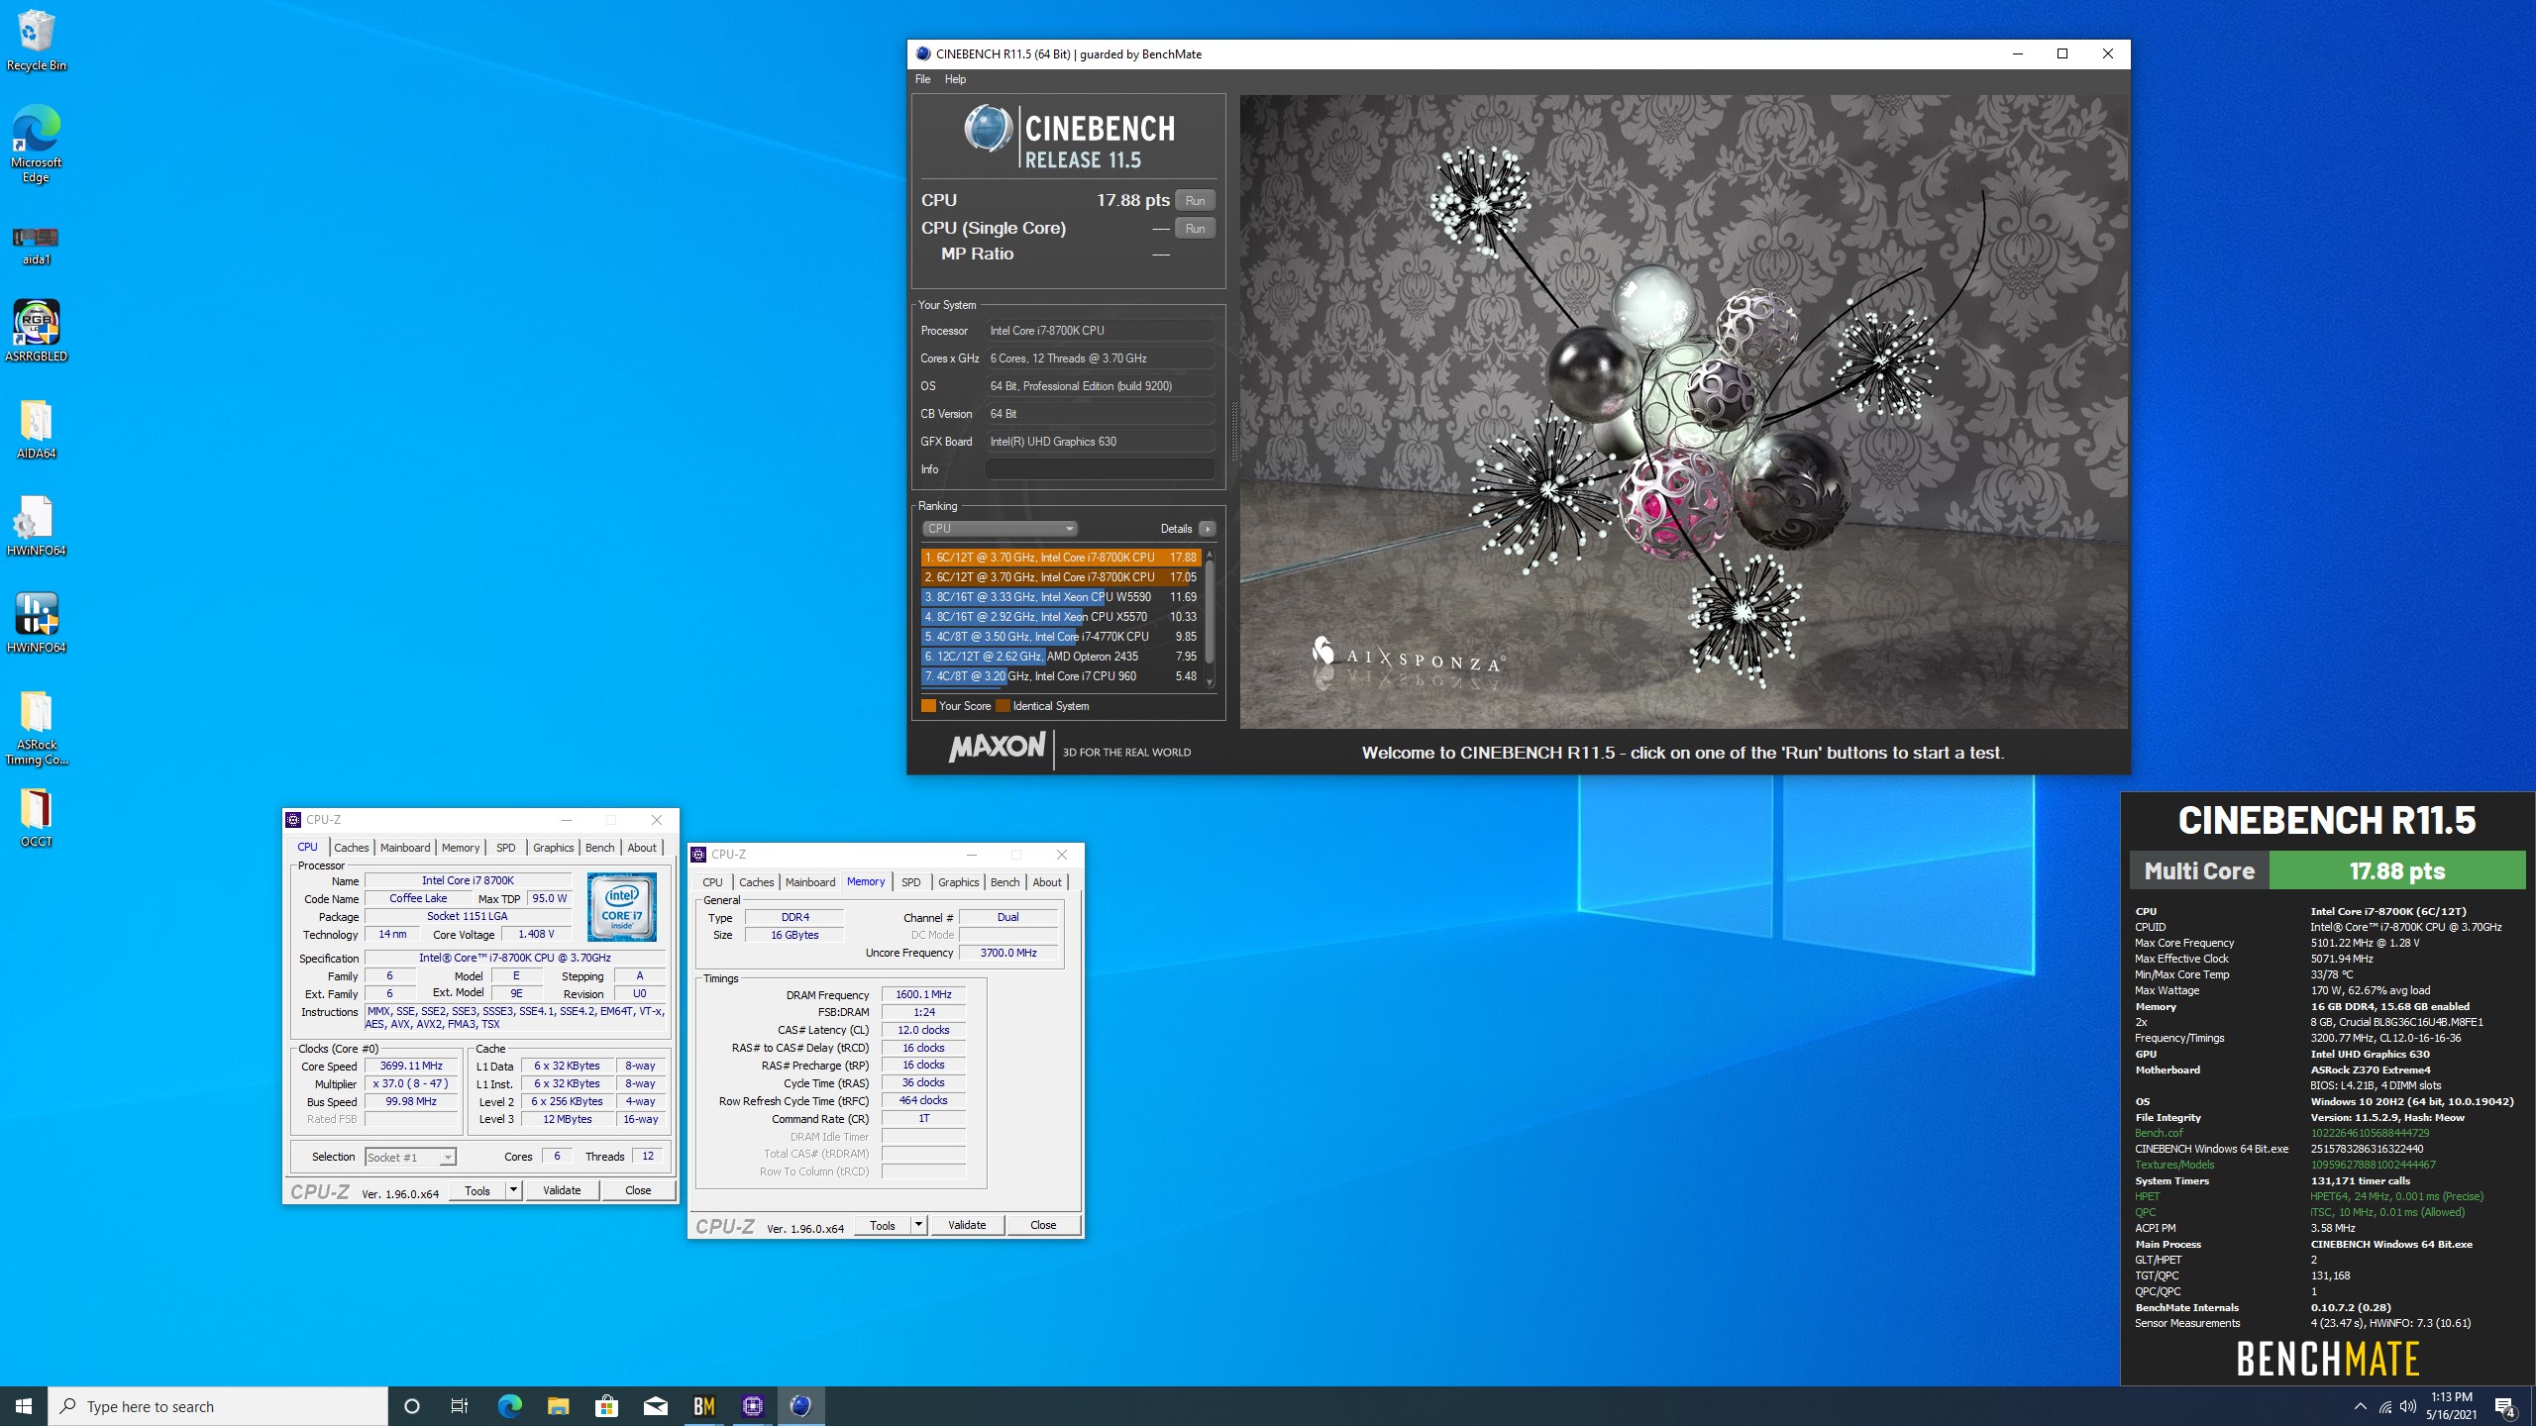Expand Tools dropdown arrow in left CPU-Z
The width and height of the screenshot is (2536, 1426).
pos(513,1191)
